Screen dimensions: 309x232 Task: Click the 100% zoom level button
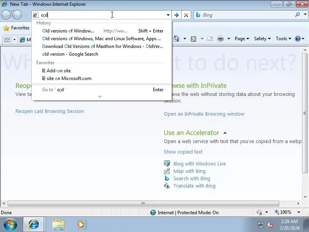(283, 212)
